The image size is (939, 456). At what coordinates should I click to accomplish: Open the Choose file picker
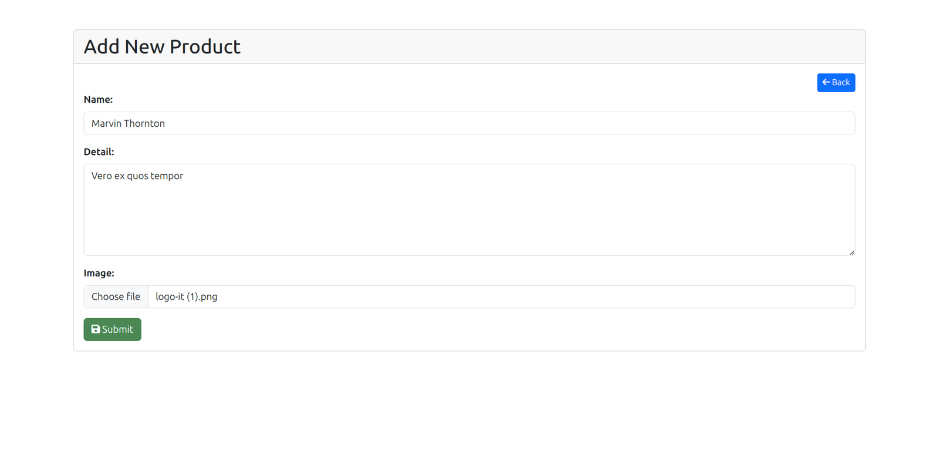point(116,296)
